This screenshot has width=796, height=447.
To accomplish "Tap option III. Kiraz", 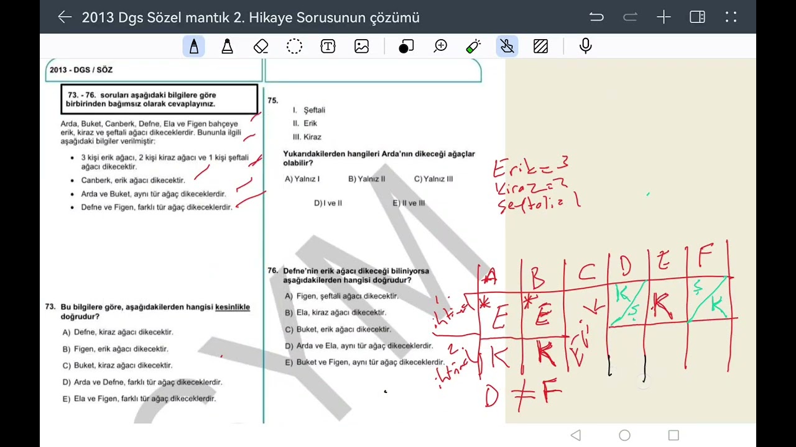I will pos(307,137).
